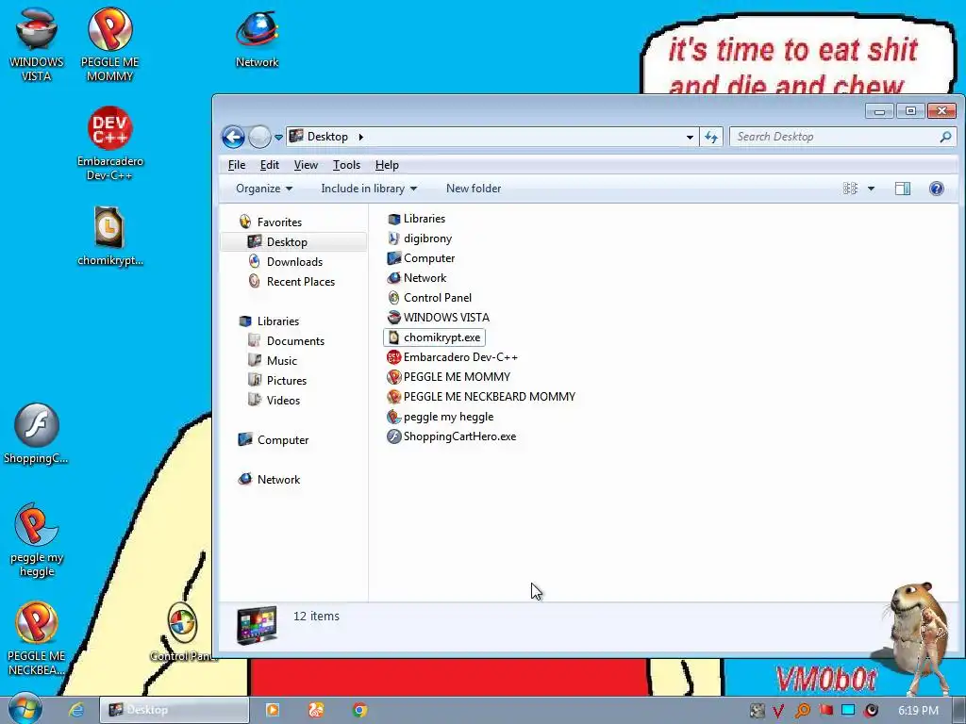Open the Edit menu
966x724 pixels.
[269, 165]
